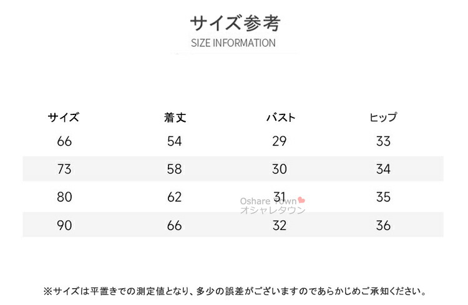
Task: Select the 着丈 column header
Action: pyautogui.click(x=175, y=117)
